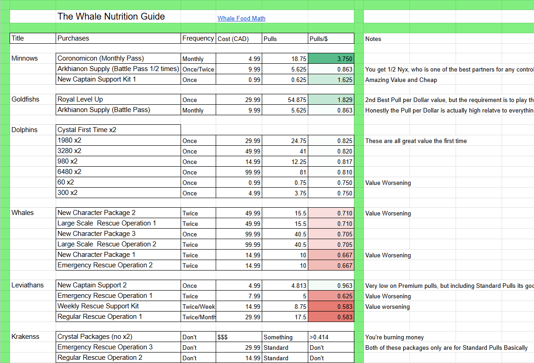
Task: Select 'New Character Package 3' cell
Action: click(x=118, y=234)
